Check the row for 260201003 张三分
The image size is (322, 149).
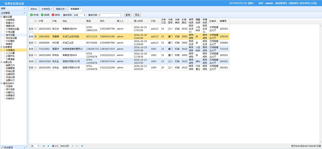pyautogui.click(x=35, y=29)
